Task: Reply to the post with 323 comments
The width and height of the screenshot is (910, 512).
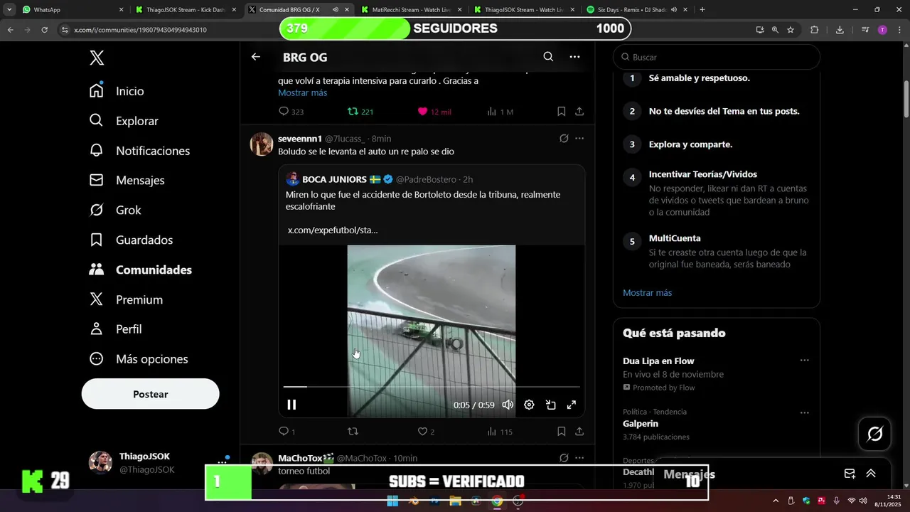Action: pos(291,112)
